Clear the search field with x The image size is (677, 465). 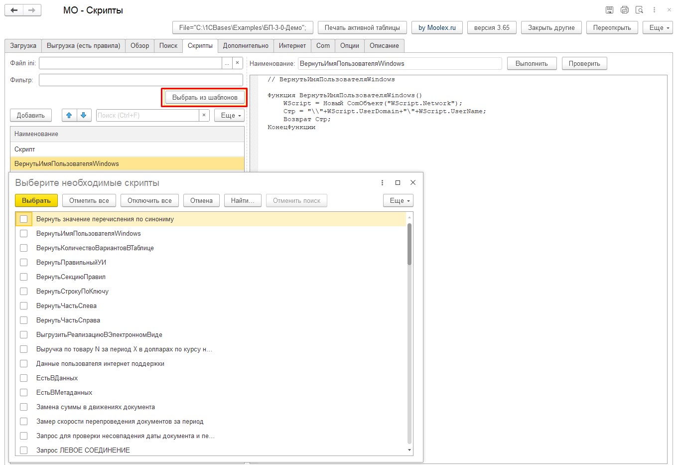point(204,115)
